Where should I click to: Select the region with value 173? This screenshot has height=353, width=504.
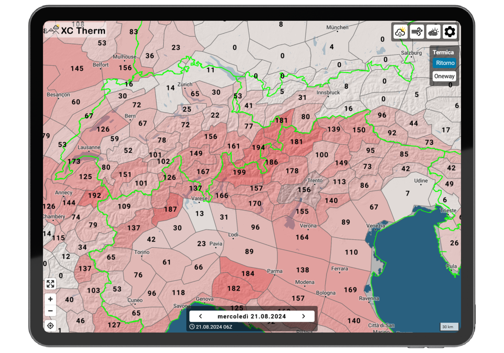click(74, 161)
